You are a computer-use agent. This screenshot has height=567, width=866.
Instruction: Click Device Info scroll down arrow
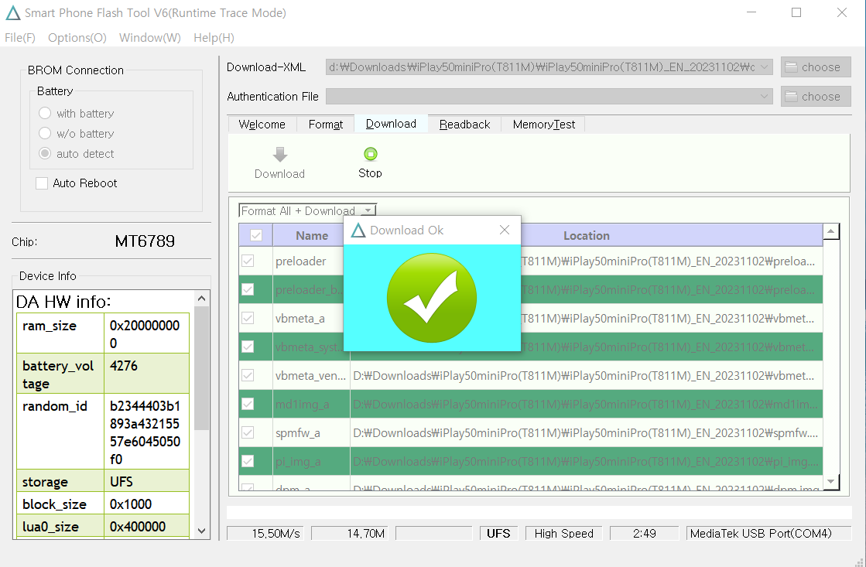pos(201,531)
